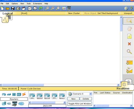Click the [Root] navigation label
The image size is (134, 109).
(x=24, y=13)
